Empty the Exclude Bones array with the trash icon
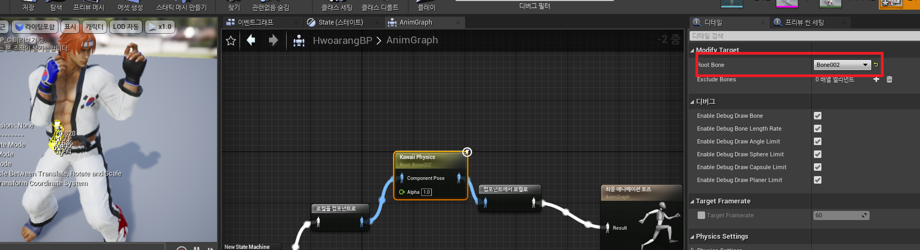 pyautogui.click(x=889, y=79)
